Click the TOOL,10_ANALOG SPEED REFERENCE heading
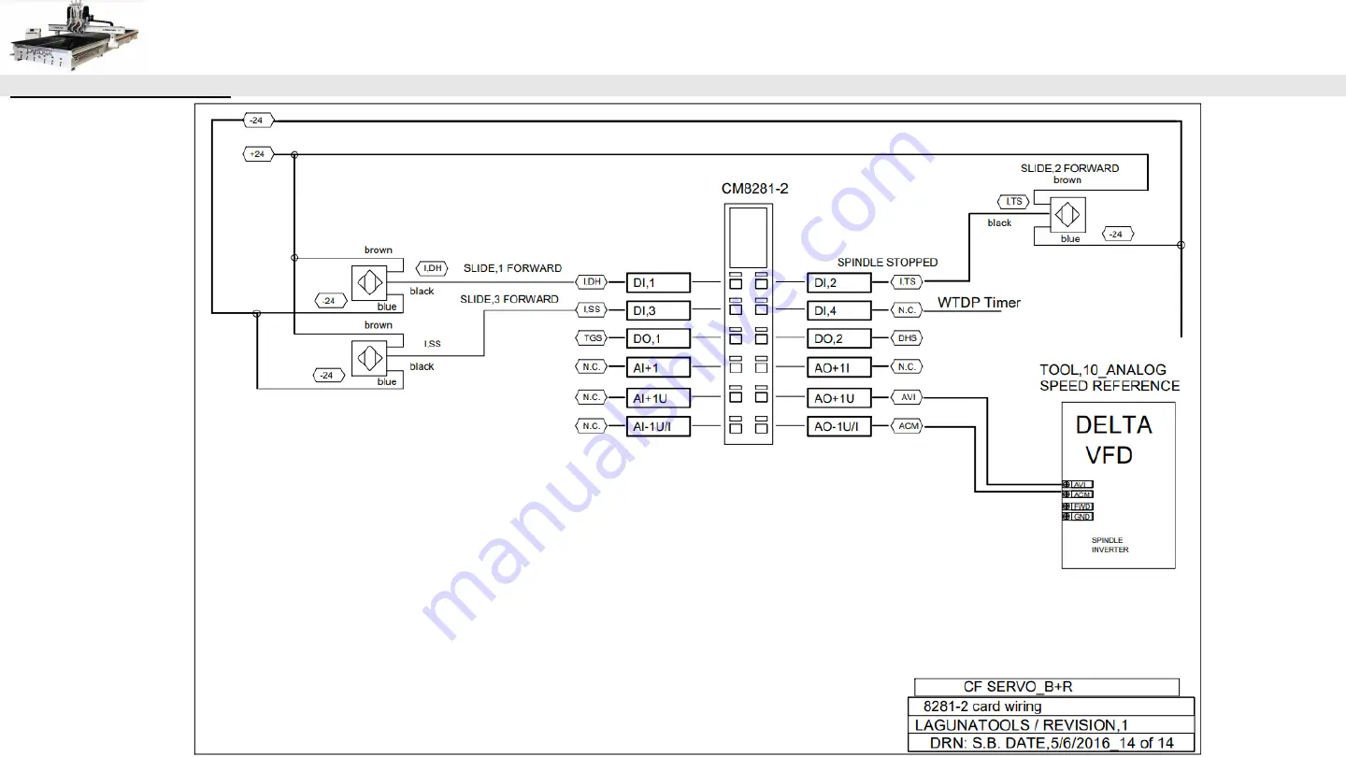This screenshot has height=757, width=1346. pyautogui.click(x=1110, y=378)
